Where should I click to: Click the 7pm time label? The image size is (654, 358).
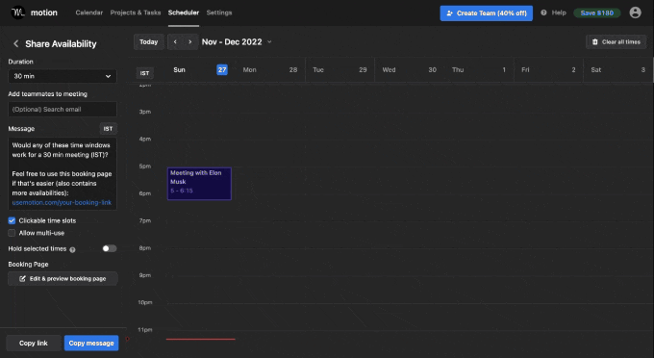click(x=144, y=220)
